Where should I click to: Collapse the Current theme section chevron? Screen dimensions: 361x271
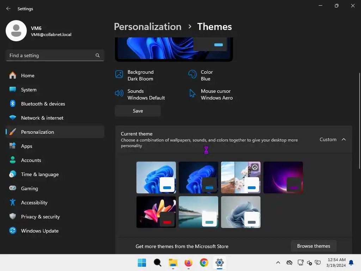pos(343,139)
